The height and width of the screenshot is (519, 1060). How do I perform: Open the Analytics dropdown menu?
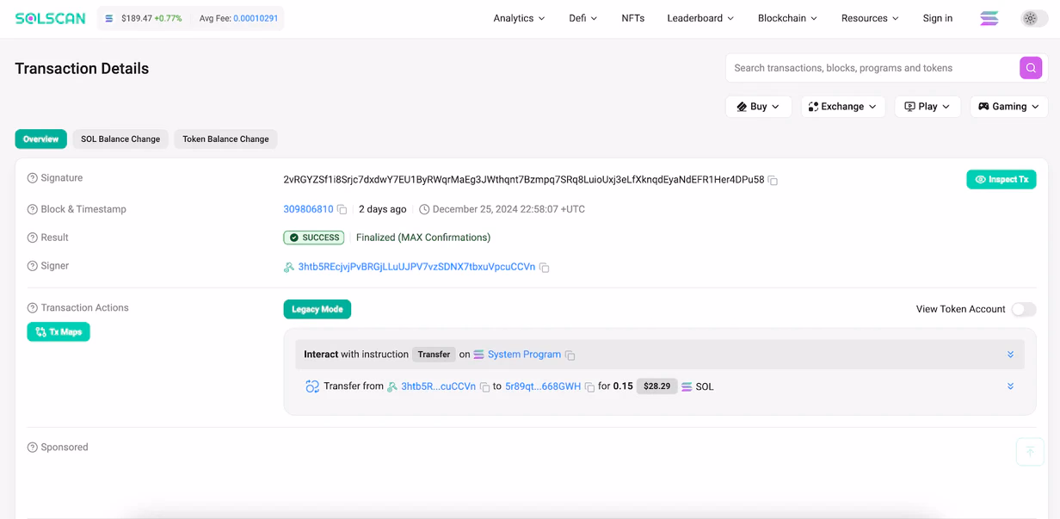click(519, 18)
